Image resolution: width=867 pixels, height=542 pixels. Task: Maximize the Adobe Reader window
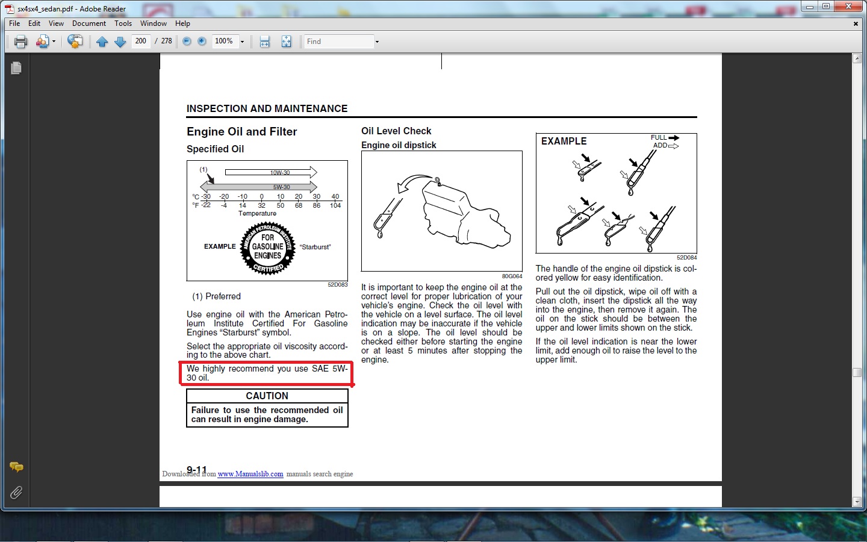point(826,7)
